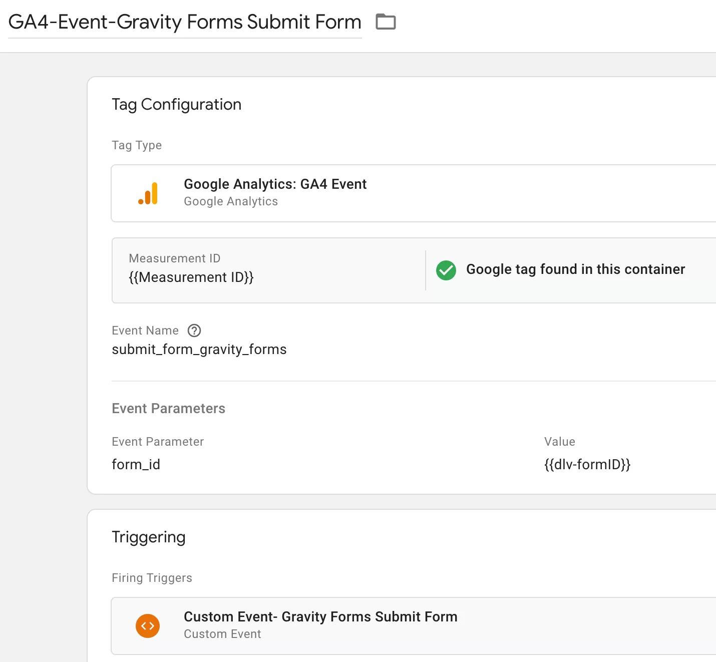The height and width of the screenshot is (662, 716).
Task: Click the Tag Type label
Action: click(137, 145)
